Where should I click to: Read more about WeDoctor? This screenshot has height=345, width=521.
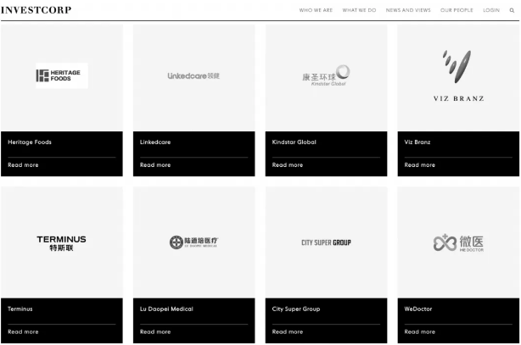(x=420, y=331)
